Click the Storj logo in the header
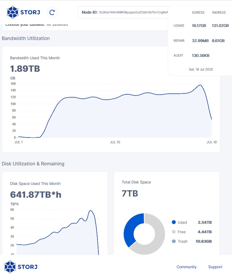Image resolution: width=232 pixels, height=278 pixels. 23,12
